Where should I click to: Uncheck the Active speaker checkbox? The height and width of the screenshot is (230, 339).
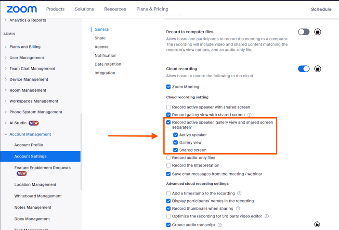point(176,135)
